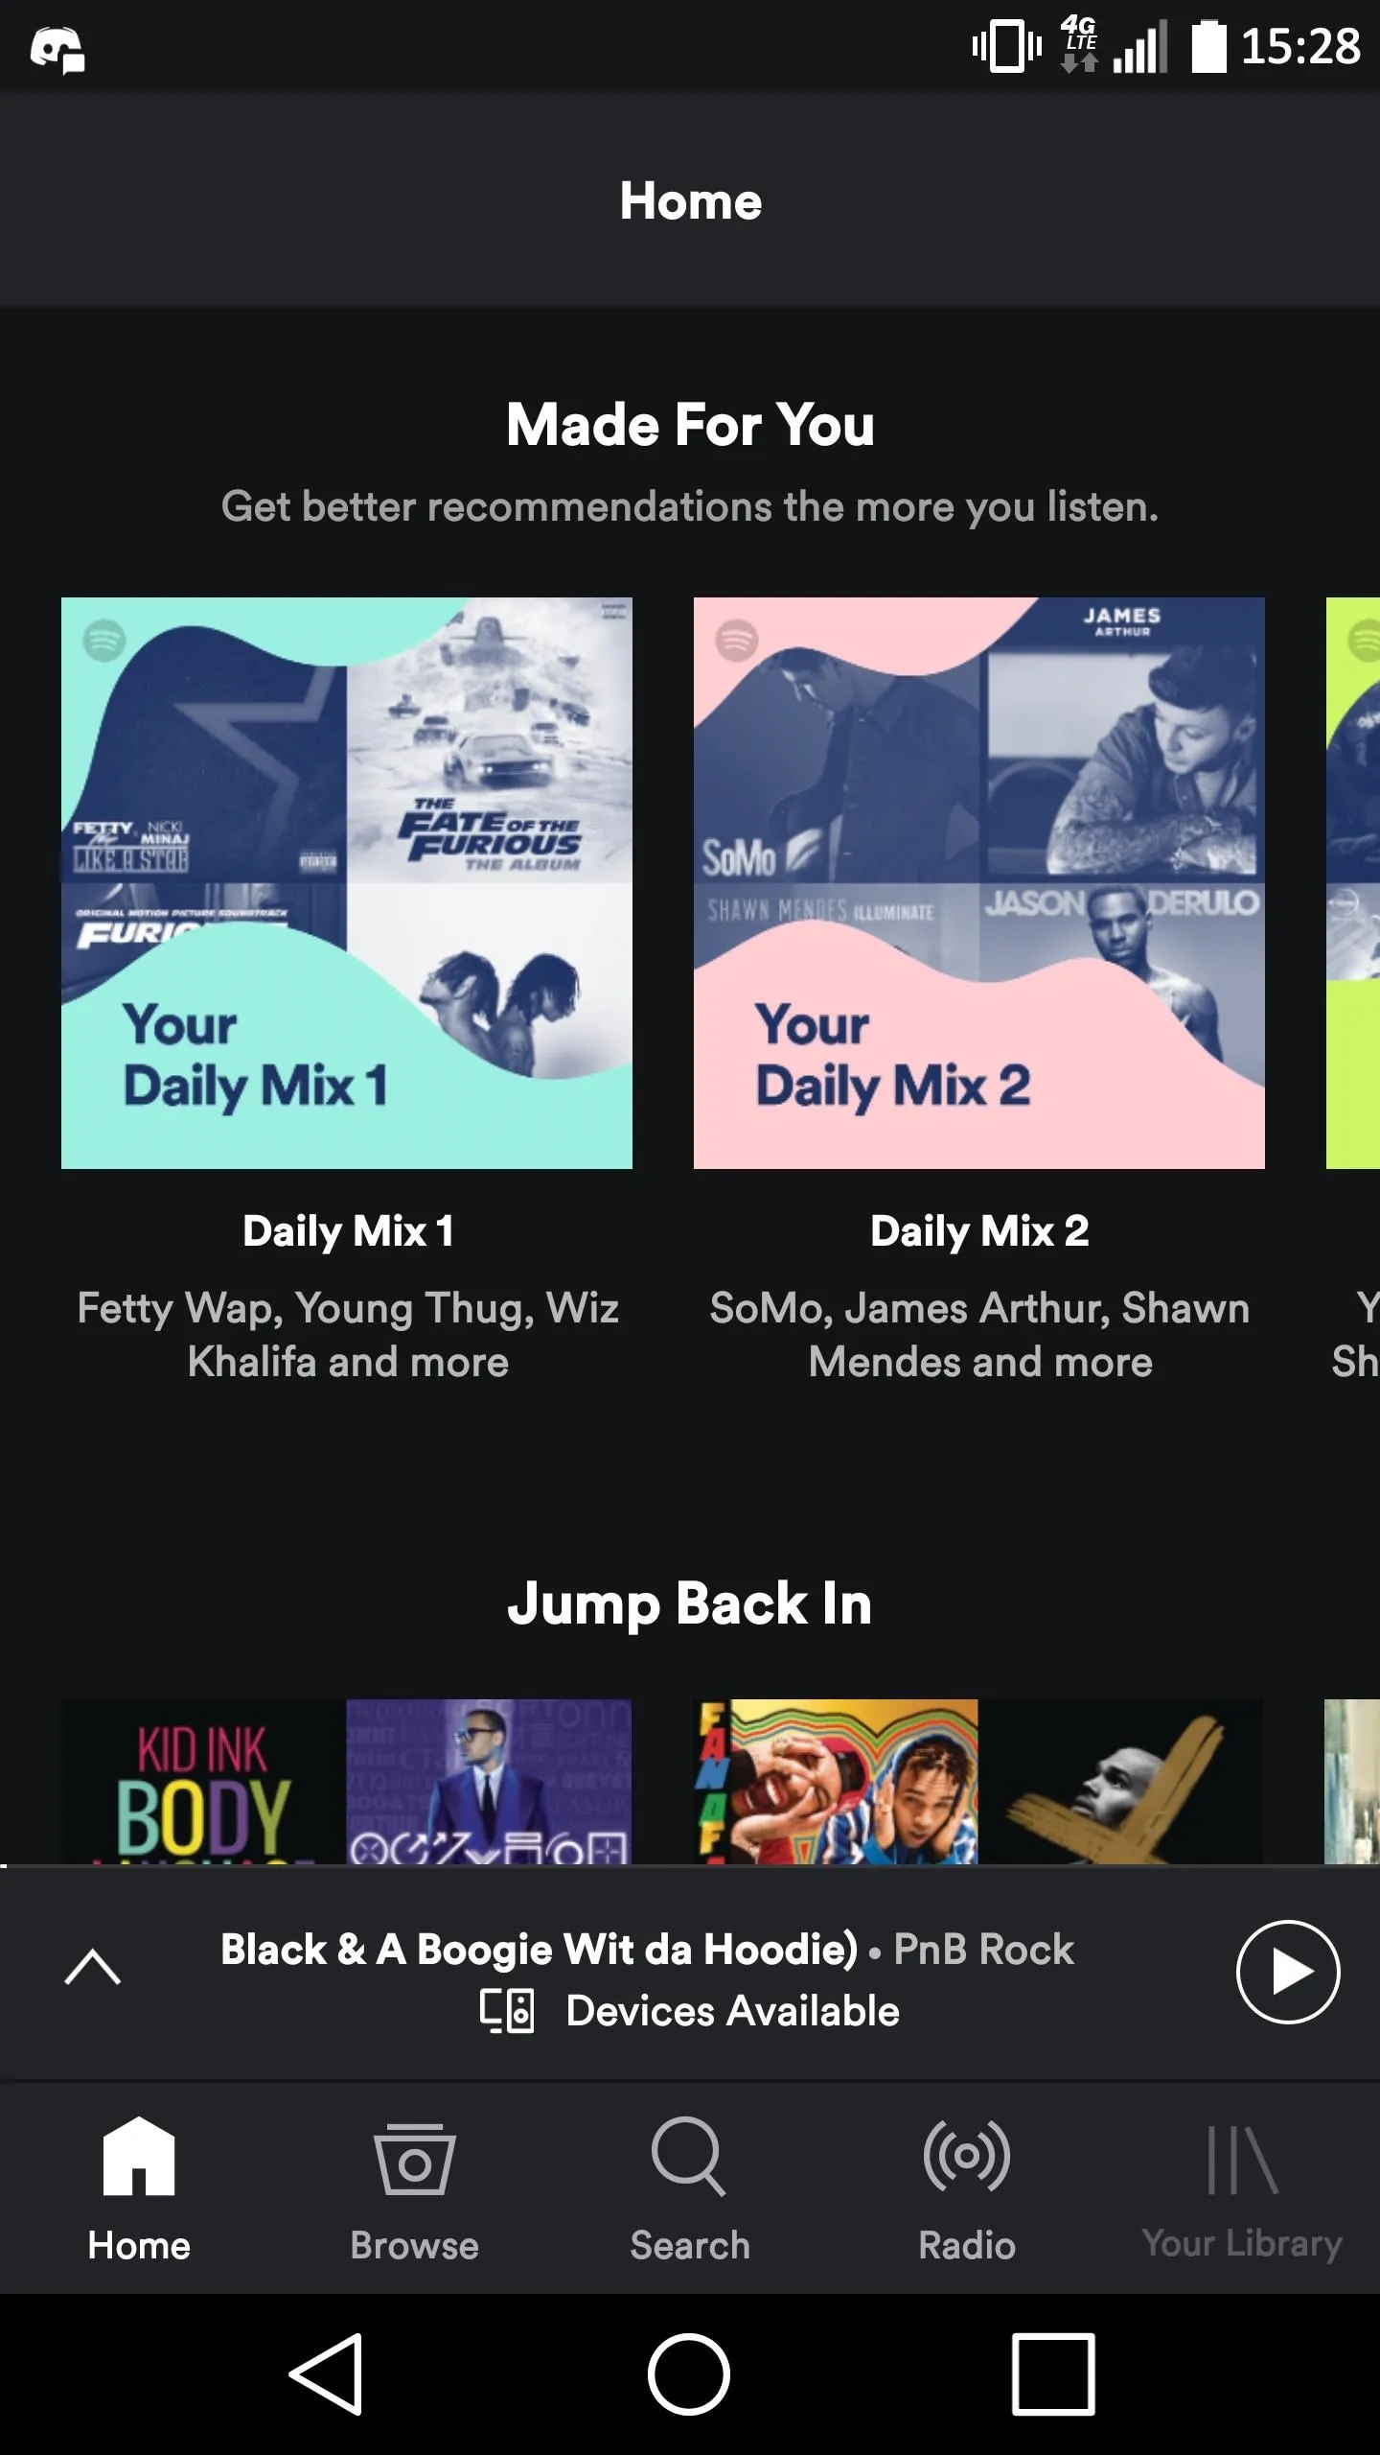Open Your Library icon

tap(1242, 2159)
